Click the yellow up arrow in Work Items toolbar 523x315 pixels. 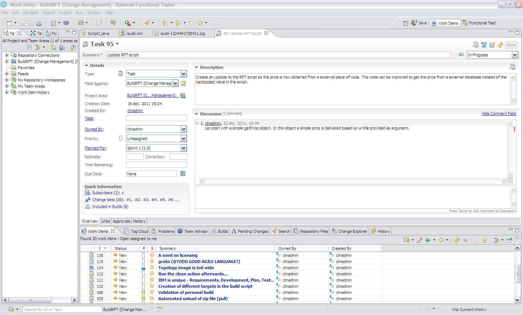pyautogui.click(x=485, y=240)
